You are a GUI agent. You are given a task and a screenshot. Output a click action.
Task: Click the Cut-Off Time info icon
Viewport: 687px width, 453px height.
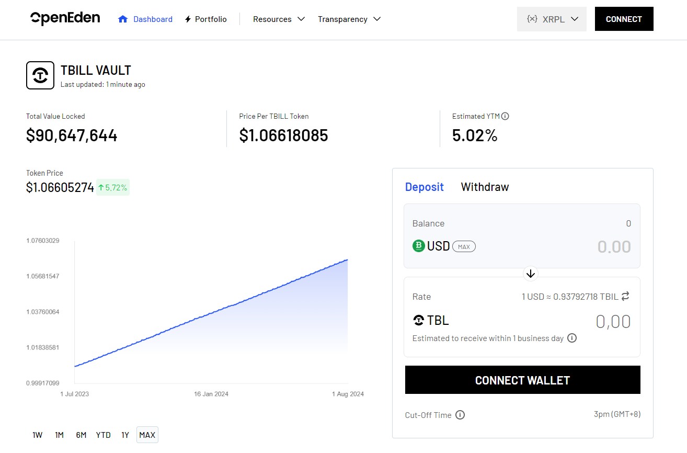(x=460, y=415)
